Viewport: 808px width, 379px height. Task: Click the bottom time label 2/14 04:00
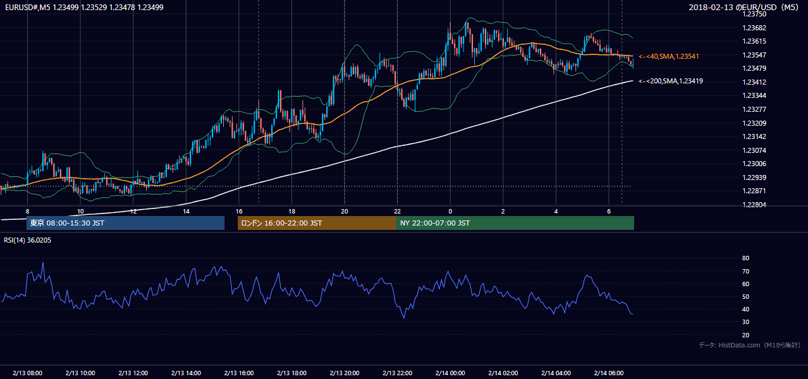(556, 373)
